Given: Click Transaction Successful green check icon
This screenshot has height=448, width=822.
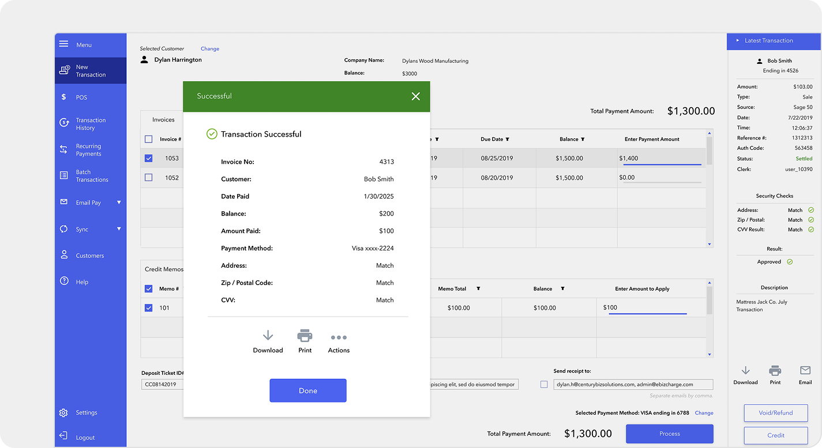Looking at the screenshot, I should pos(212,134).
